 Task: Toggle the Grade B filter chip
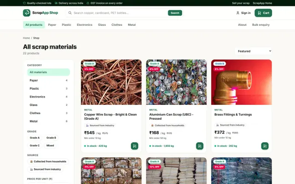(x=51, y=138)
